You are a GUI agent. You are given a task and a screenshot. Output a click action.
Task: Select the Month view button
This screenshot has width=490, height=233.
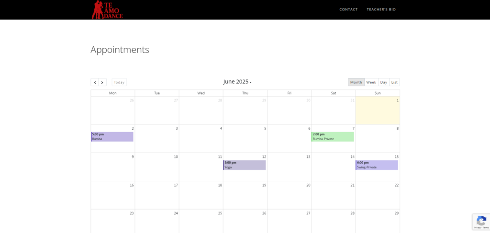pos(356,82)
